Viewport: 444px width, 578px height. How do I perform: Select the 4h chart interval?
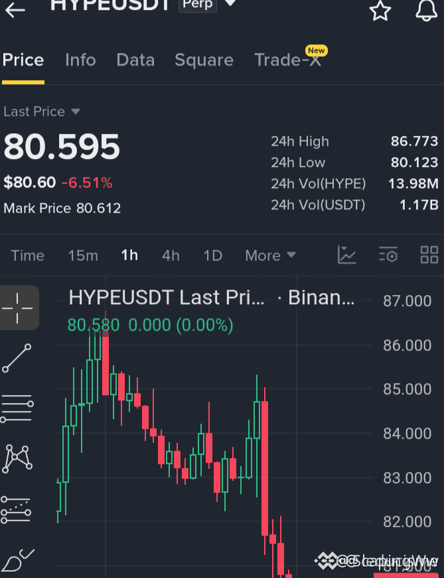[x=171, y=255]
